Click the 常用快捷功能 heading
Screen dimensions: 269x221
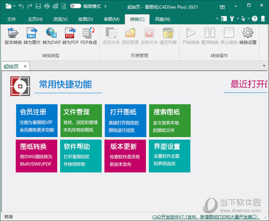65,84
